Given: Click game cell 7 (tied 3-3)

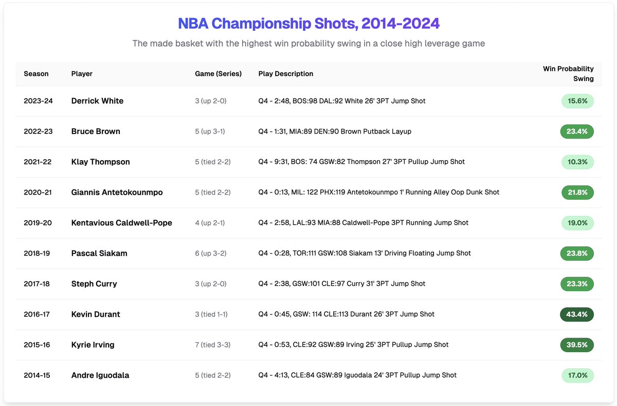Looking at the screenshot, I should (x=213, y=345).
